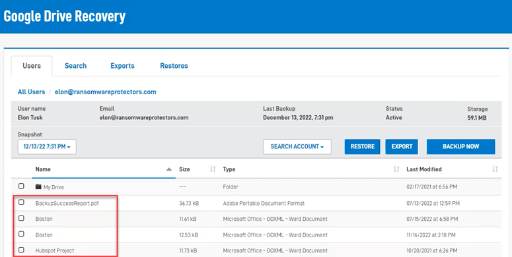The width and height of the screenshot is (512, 257).
Task: Open the Exports tab
Action: pyautogui.click(x=122, y=66)
